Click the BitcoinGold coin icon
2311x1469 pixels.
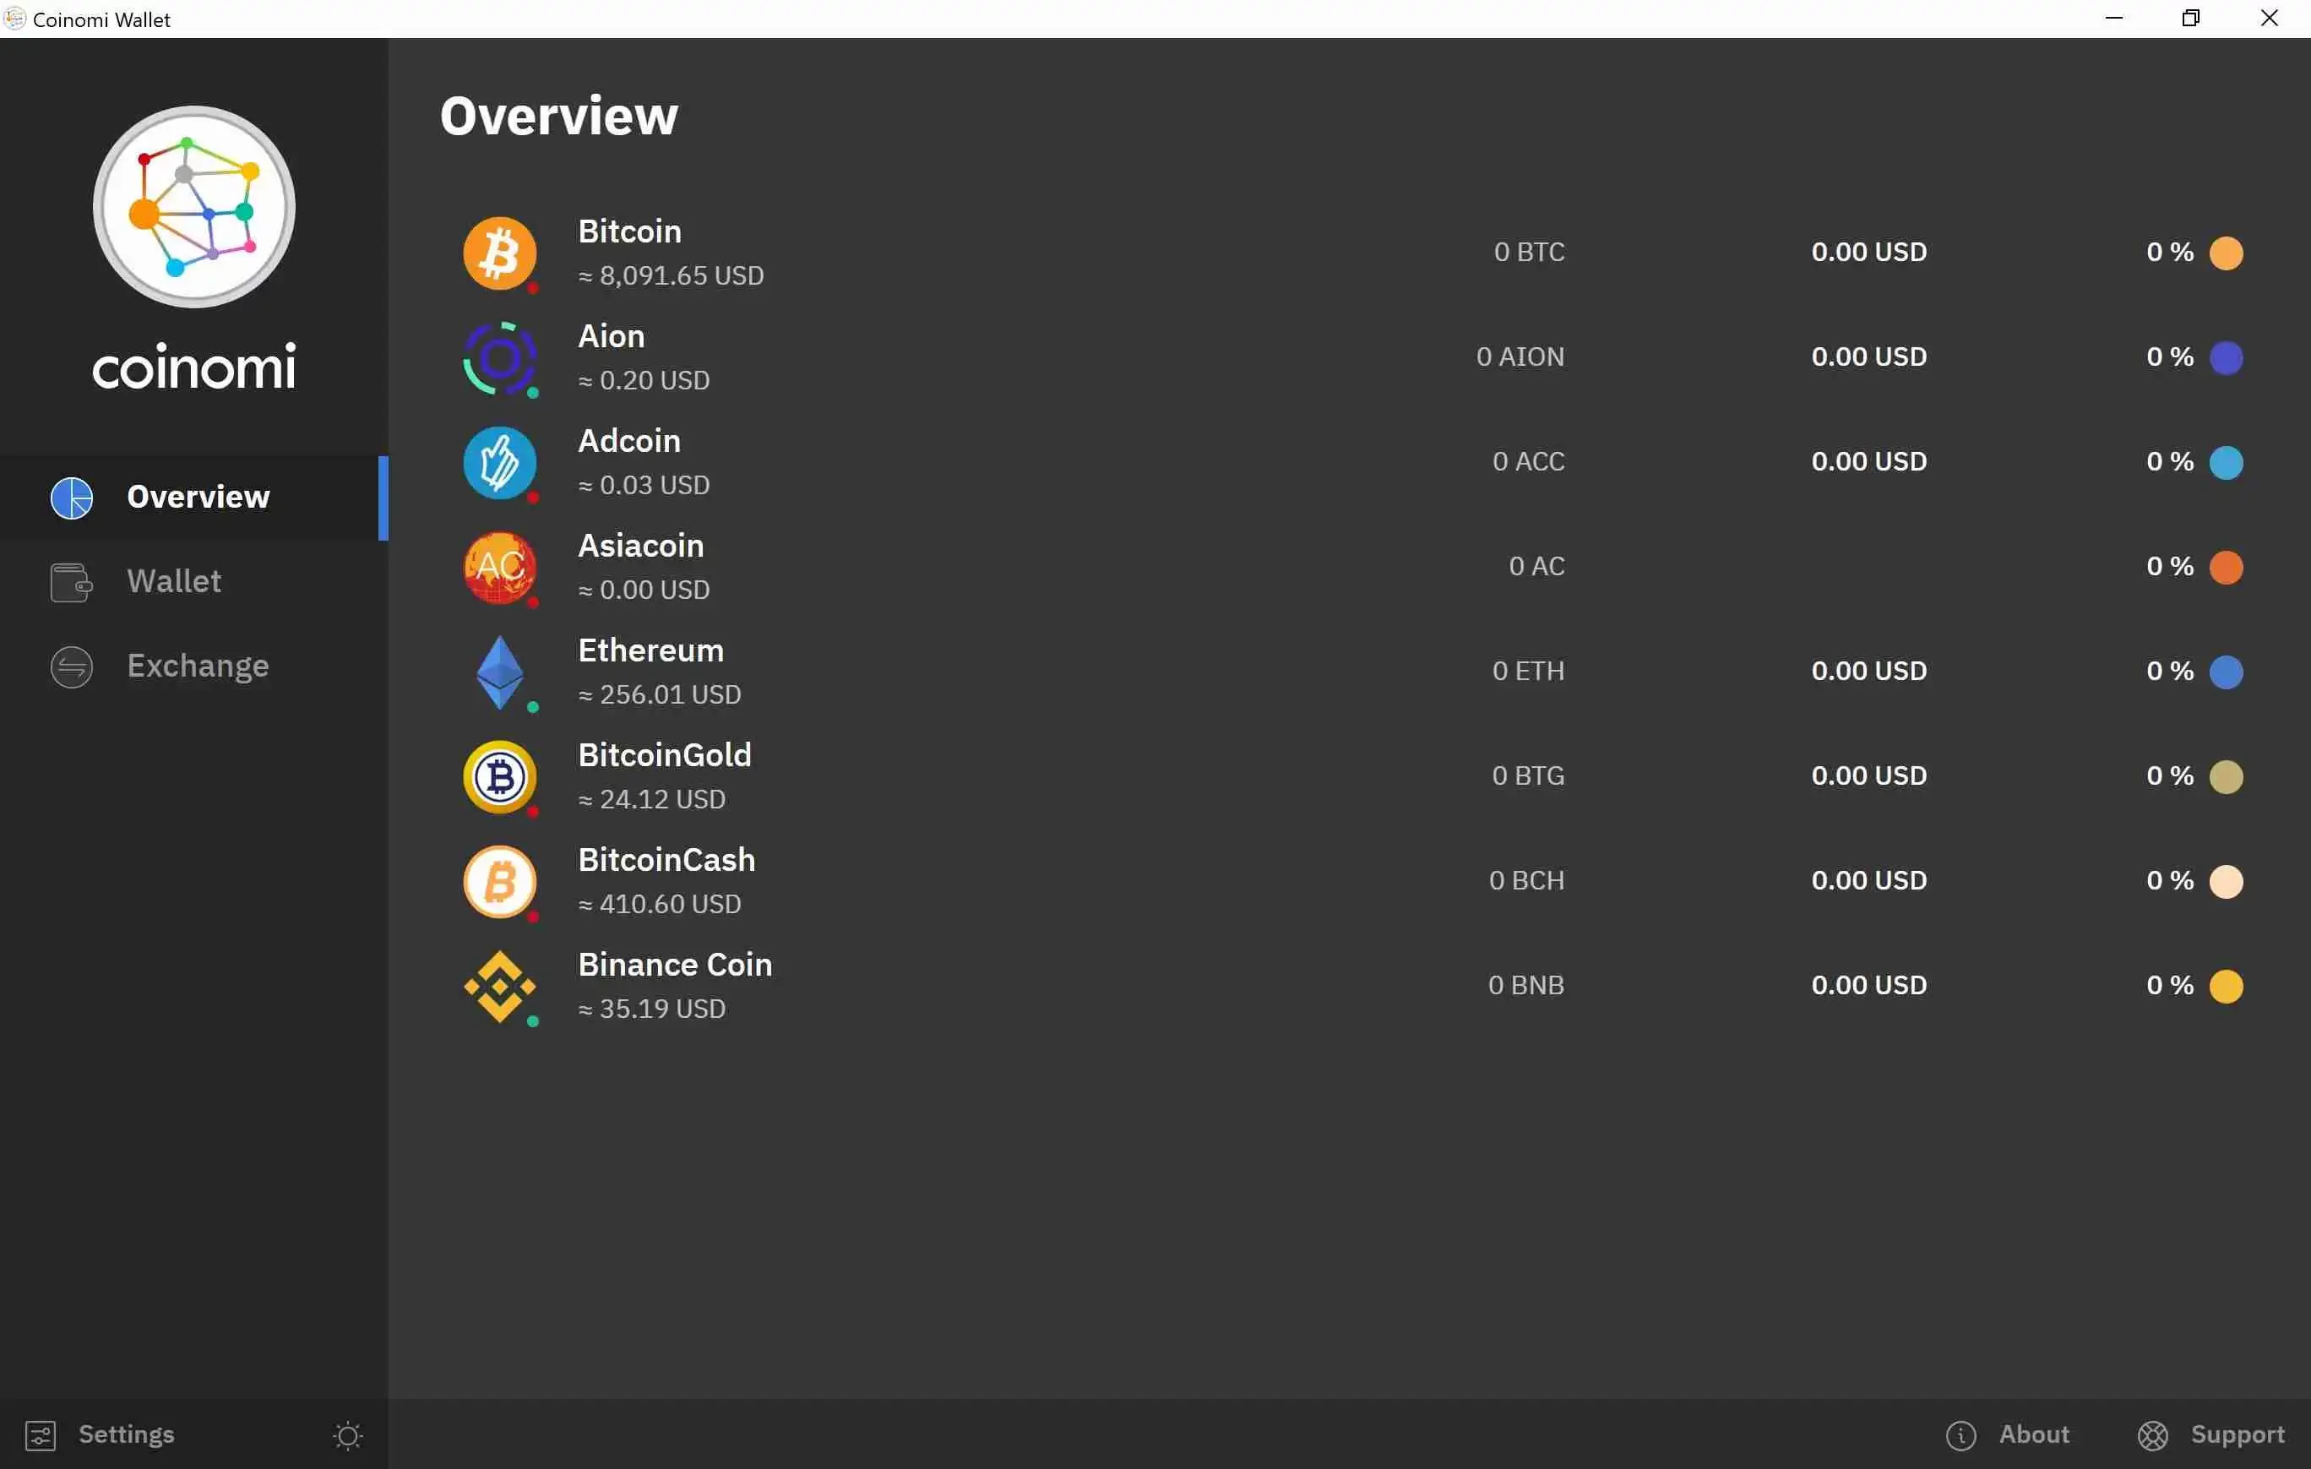pyautogui.click(x=500, y=776)
